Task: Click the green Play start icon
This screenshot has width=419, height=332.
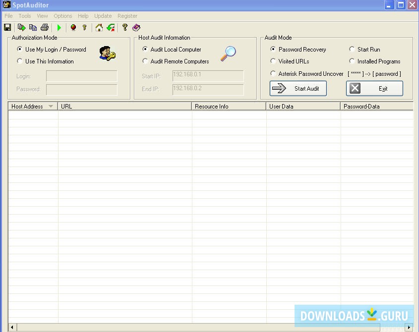Action: 60,28
